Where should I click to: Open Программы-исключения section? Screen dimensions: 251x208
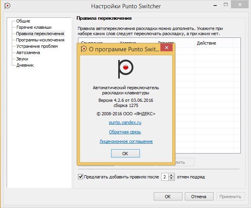pos(40,40)
